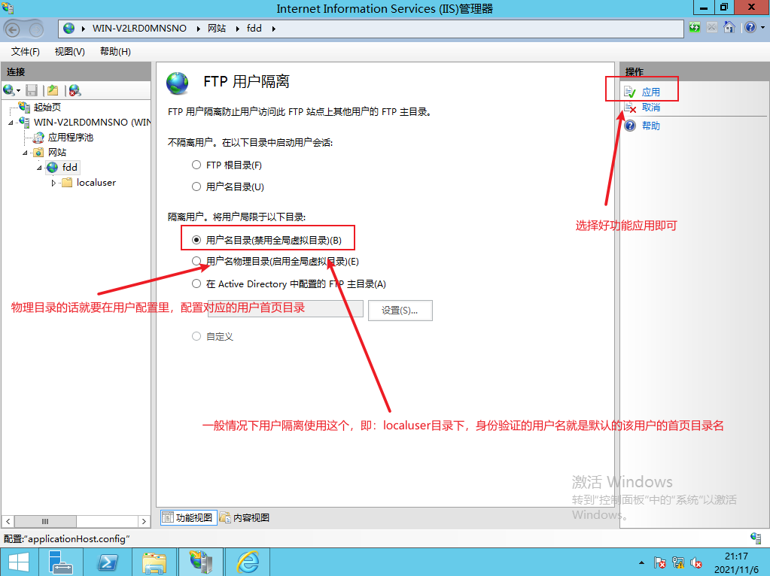This screenshot has width=770, height=576.
Task: Click the network tray icon
Action: (678, 562)
